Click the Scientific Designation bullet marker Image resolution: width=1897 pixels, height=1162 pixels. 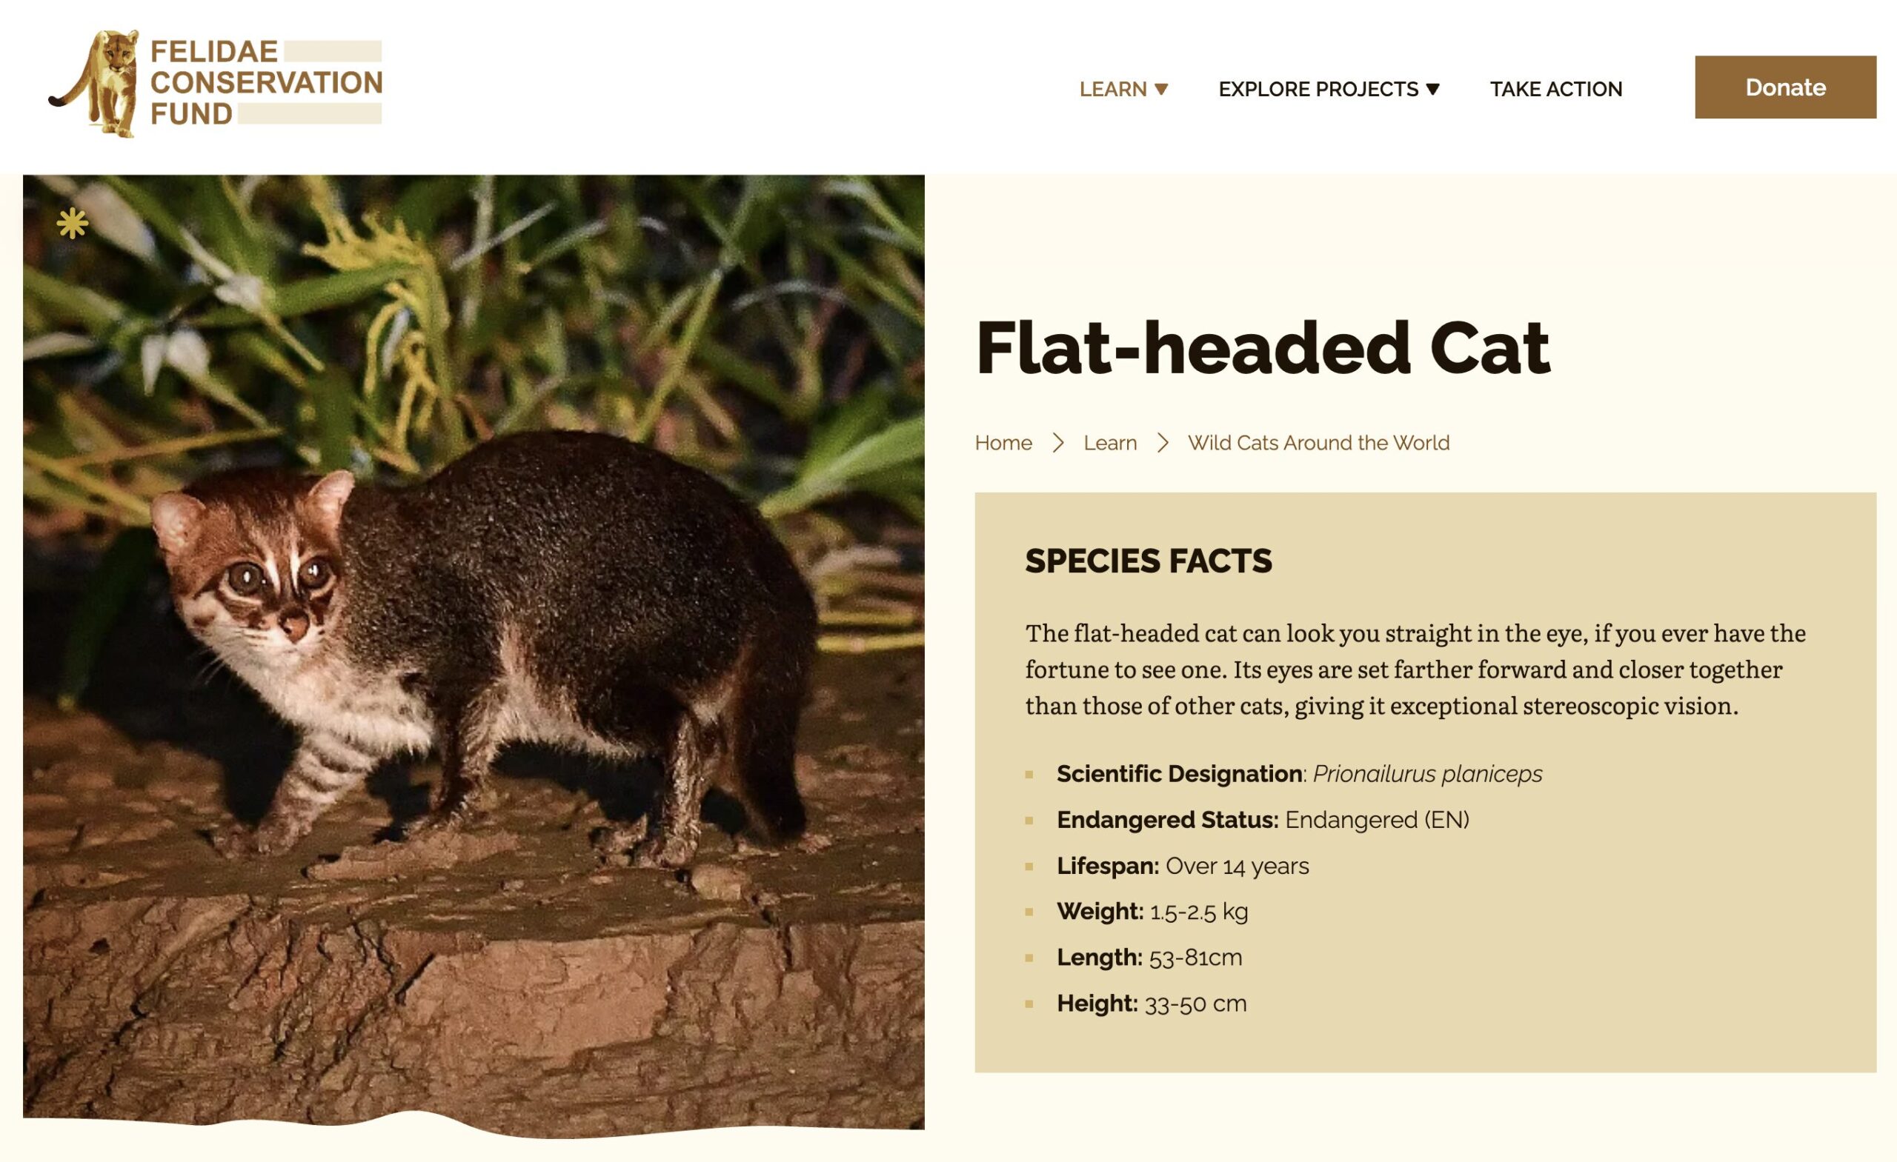[x=1029, y=774]
